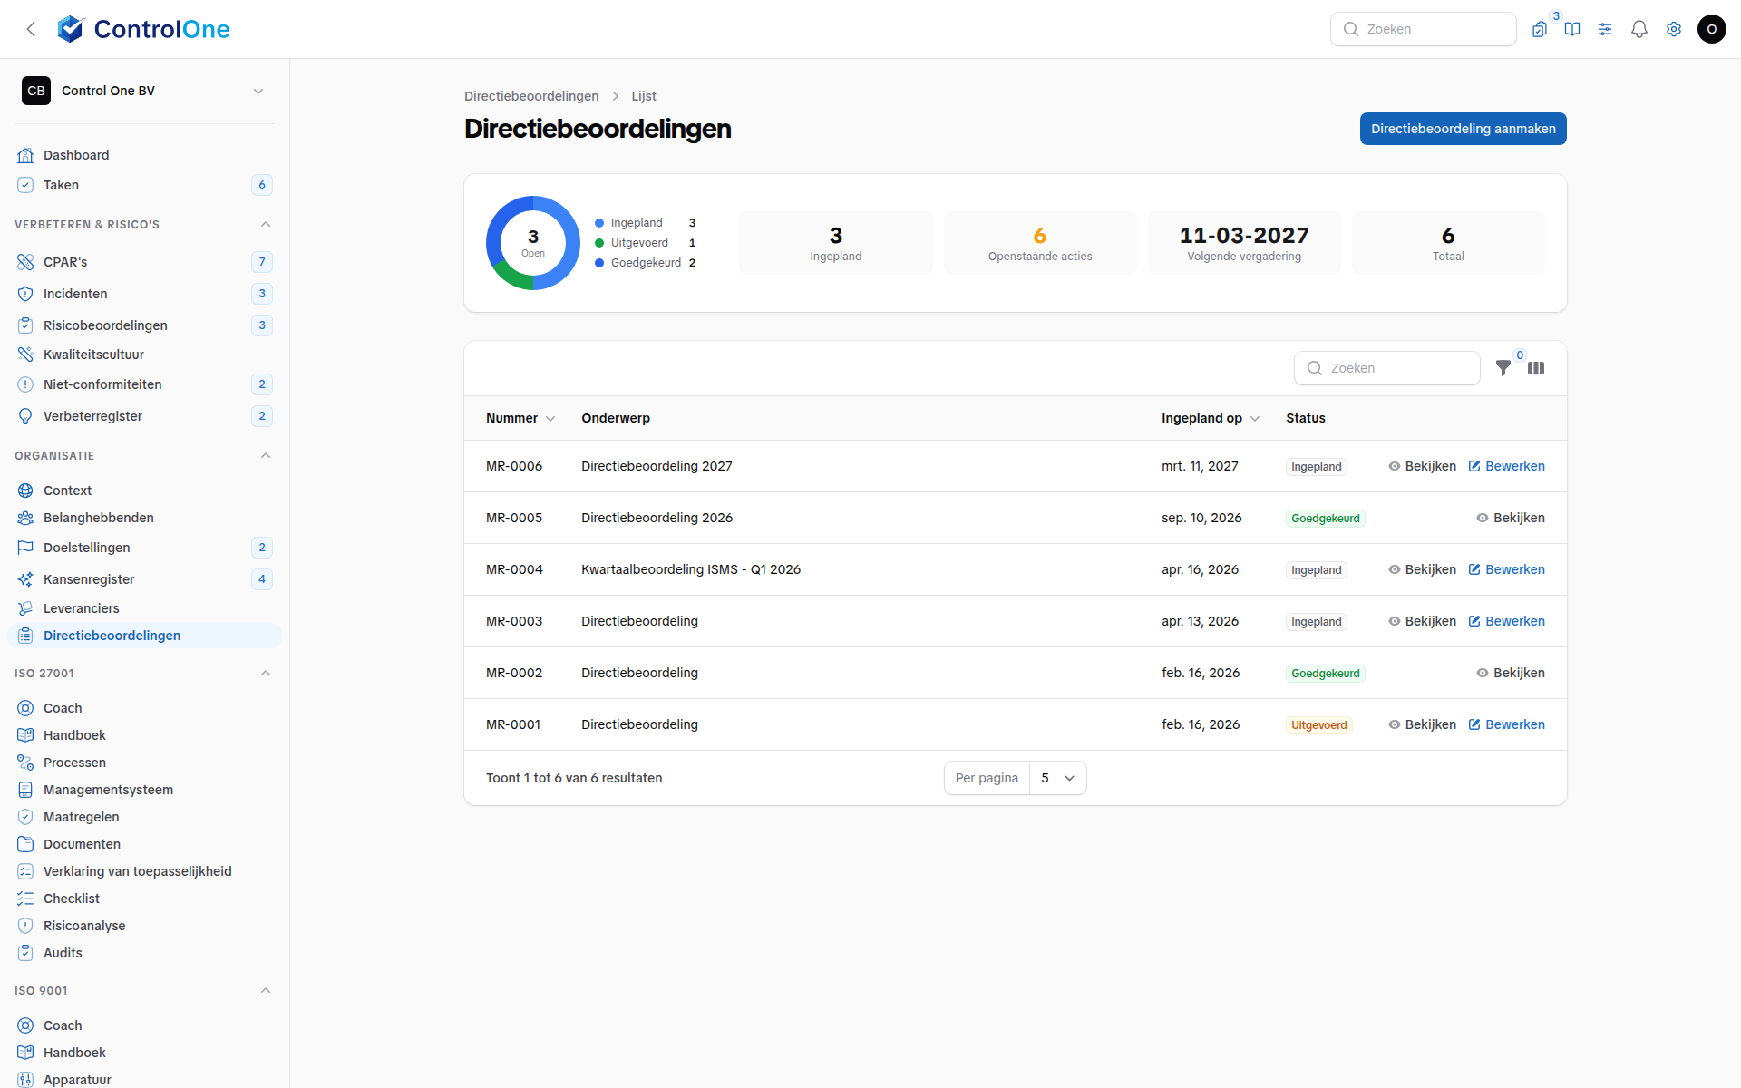Image resolution: width=1741 pixels, height=1088 pixels.
Task: Click the user avatar O
Action: pos(1712,29)
